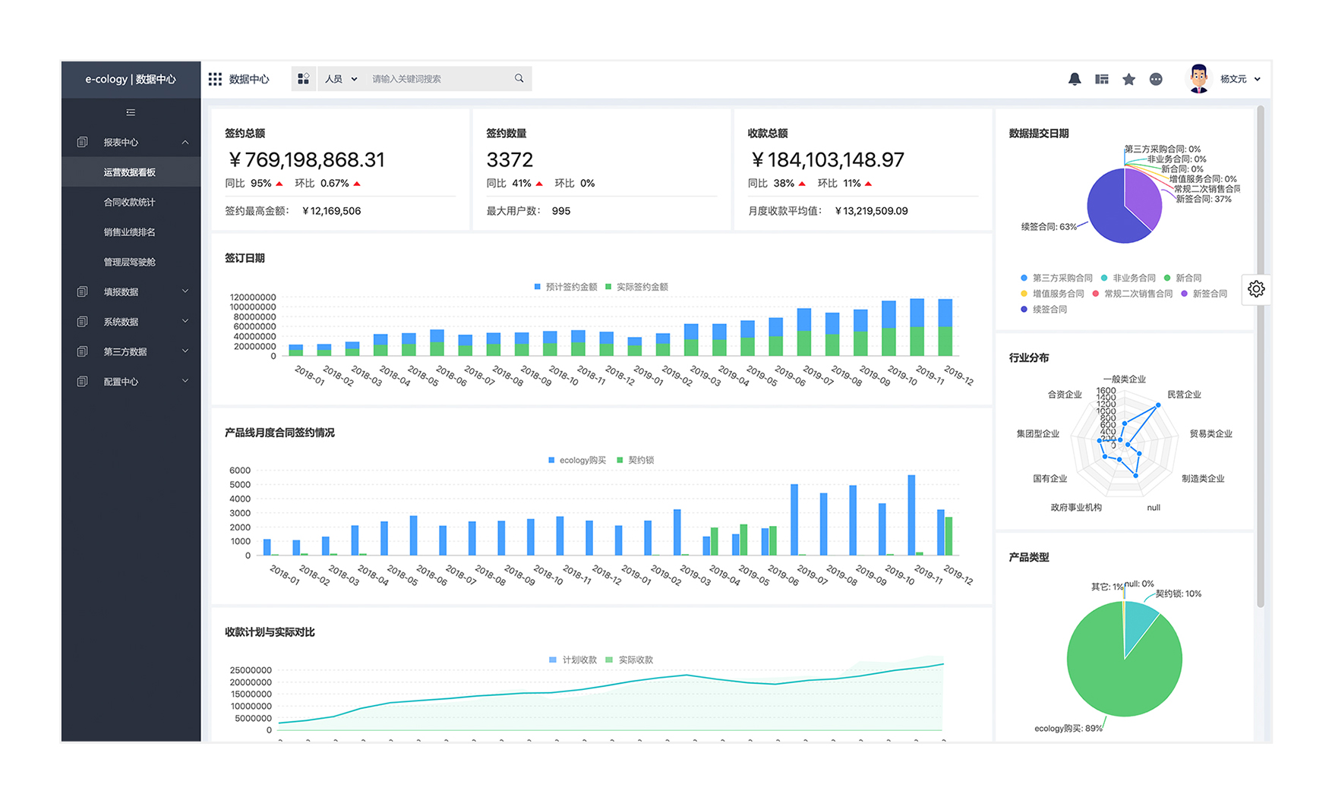Screen dimensions: 1332x803
Task: Select 合同收款统计 in the sidebar
Action: tap(129, 202)
